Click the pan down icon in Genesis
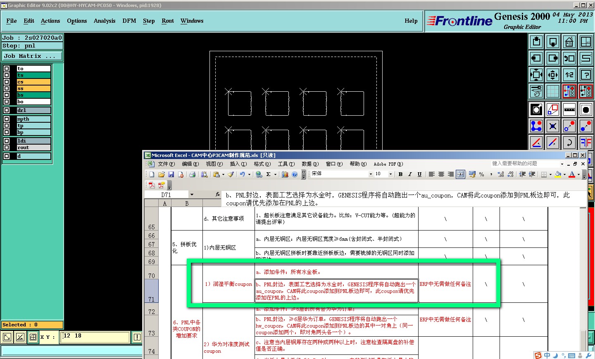Screen dimensions: 595x359 pos(553,42)
